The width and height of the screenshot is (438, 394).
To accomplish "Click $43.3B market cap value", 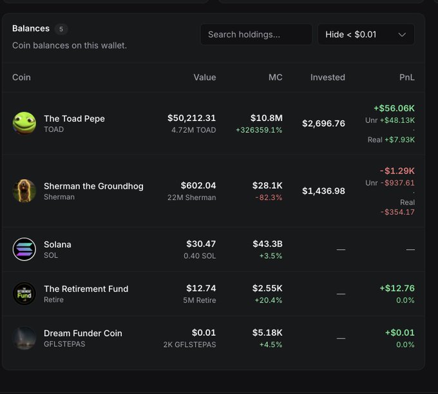I will pyautogui.click(x=267, y=244).
